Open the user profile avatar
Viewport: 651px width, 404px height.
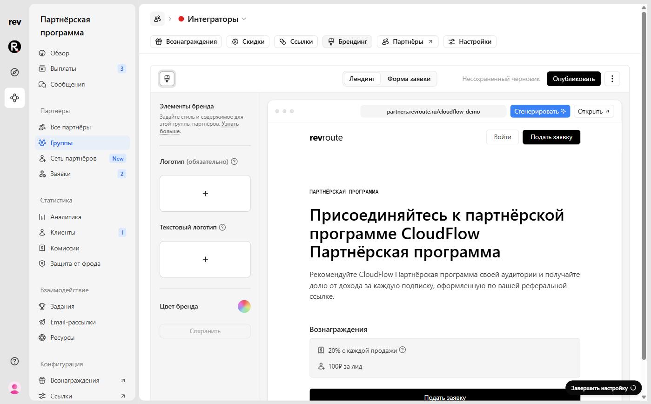pos(14,388)
